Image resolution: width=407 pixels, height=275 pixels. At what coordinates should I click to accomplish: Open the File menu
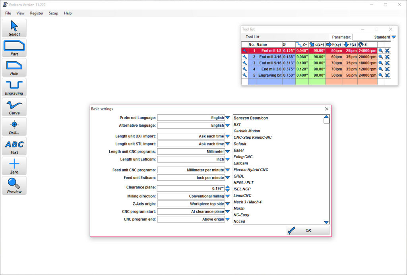click(x=8, y=13)
